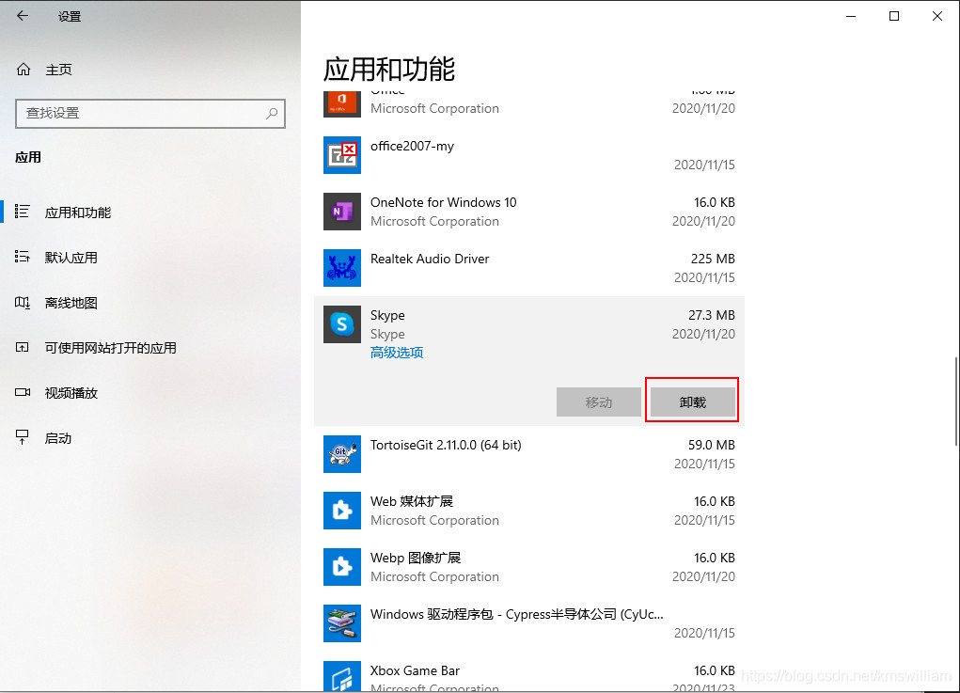This screenshot has width=960, height=693.
Task: Go back using the arrow icon
Action: coord(23,16)
